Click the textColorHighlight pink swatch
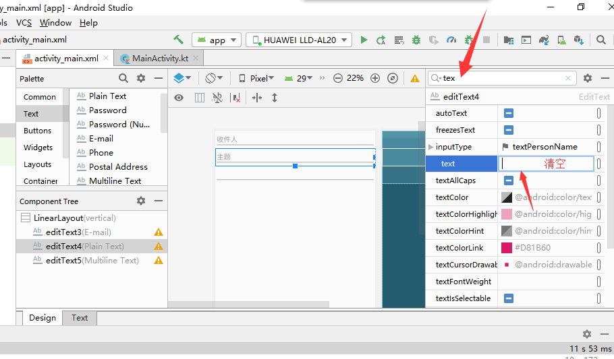The height and width of the screenshot is (359, 614). tap(507, 214)
